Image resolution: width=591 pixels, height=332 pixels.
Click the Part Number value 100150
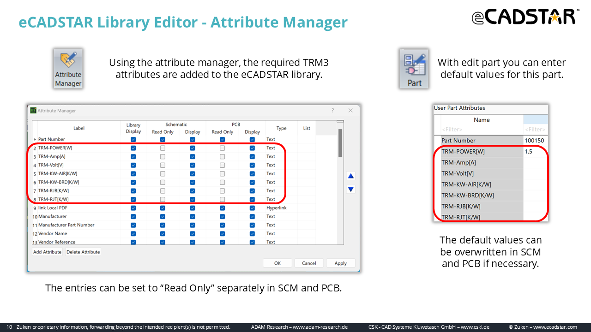tap(536, 141)
